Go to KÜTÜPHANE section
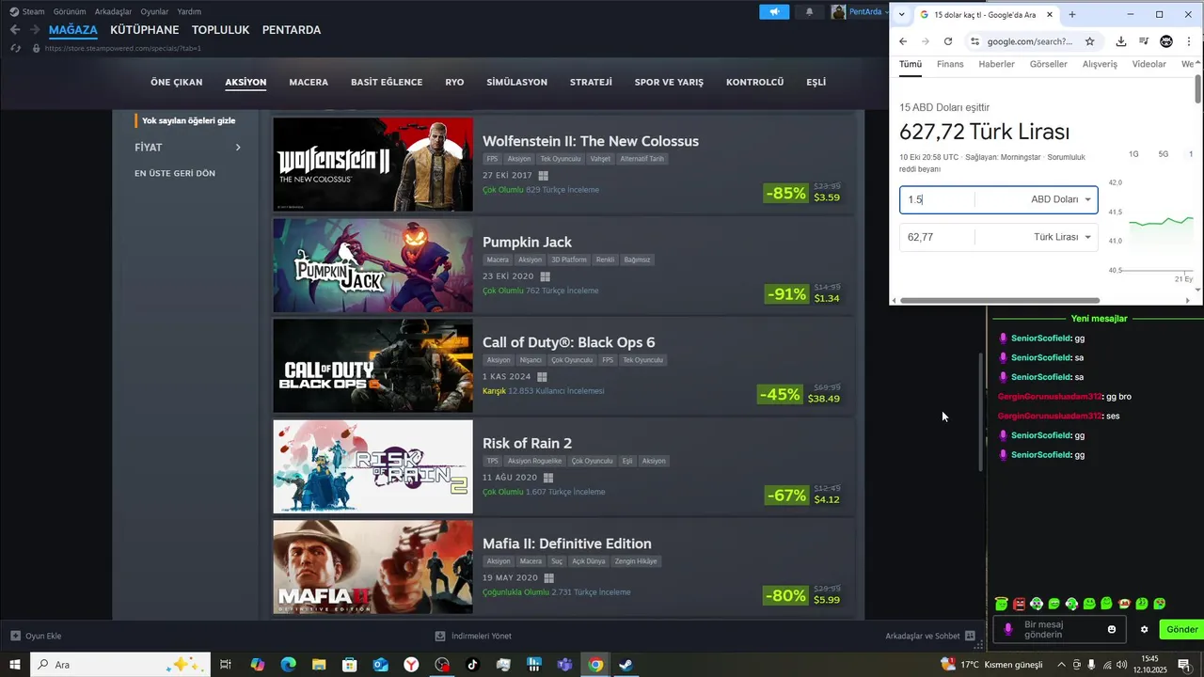This screenshot has height=677, width=1204. point(145,30)
